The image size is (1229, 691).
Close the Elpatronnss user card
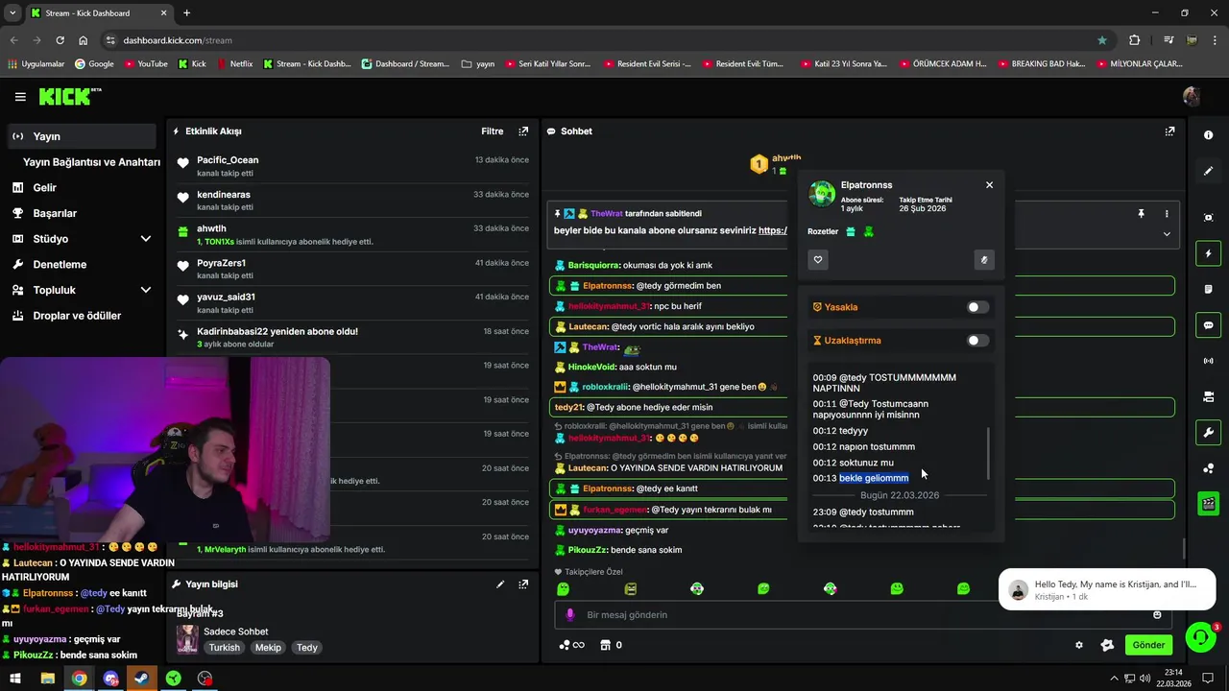click(x=989, y=185)
